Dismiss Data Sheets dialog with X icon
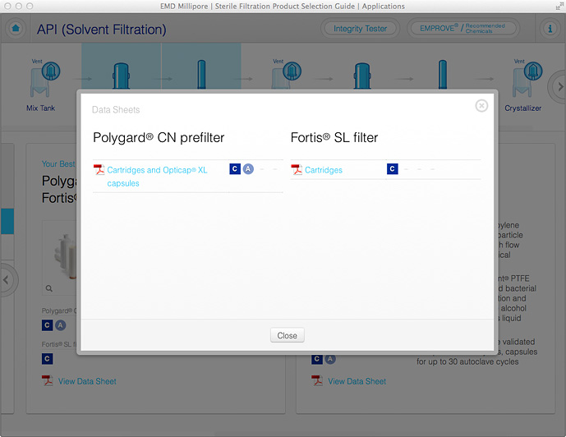 [481, 105]
